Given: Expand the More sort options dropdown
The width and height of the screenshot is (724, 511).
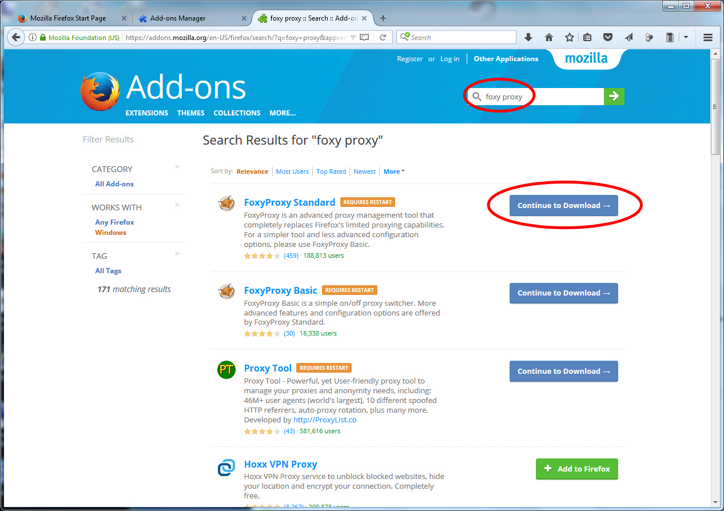Looking at the screenshot, I should click(394, 171).
